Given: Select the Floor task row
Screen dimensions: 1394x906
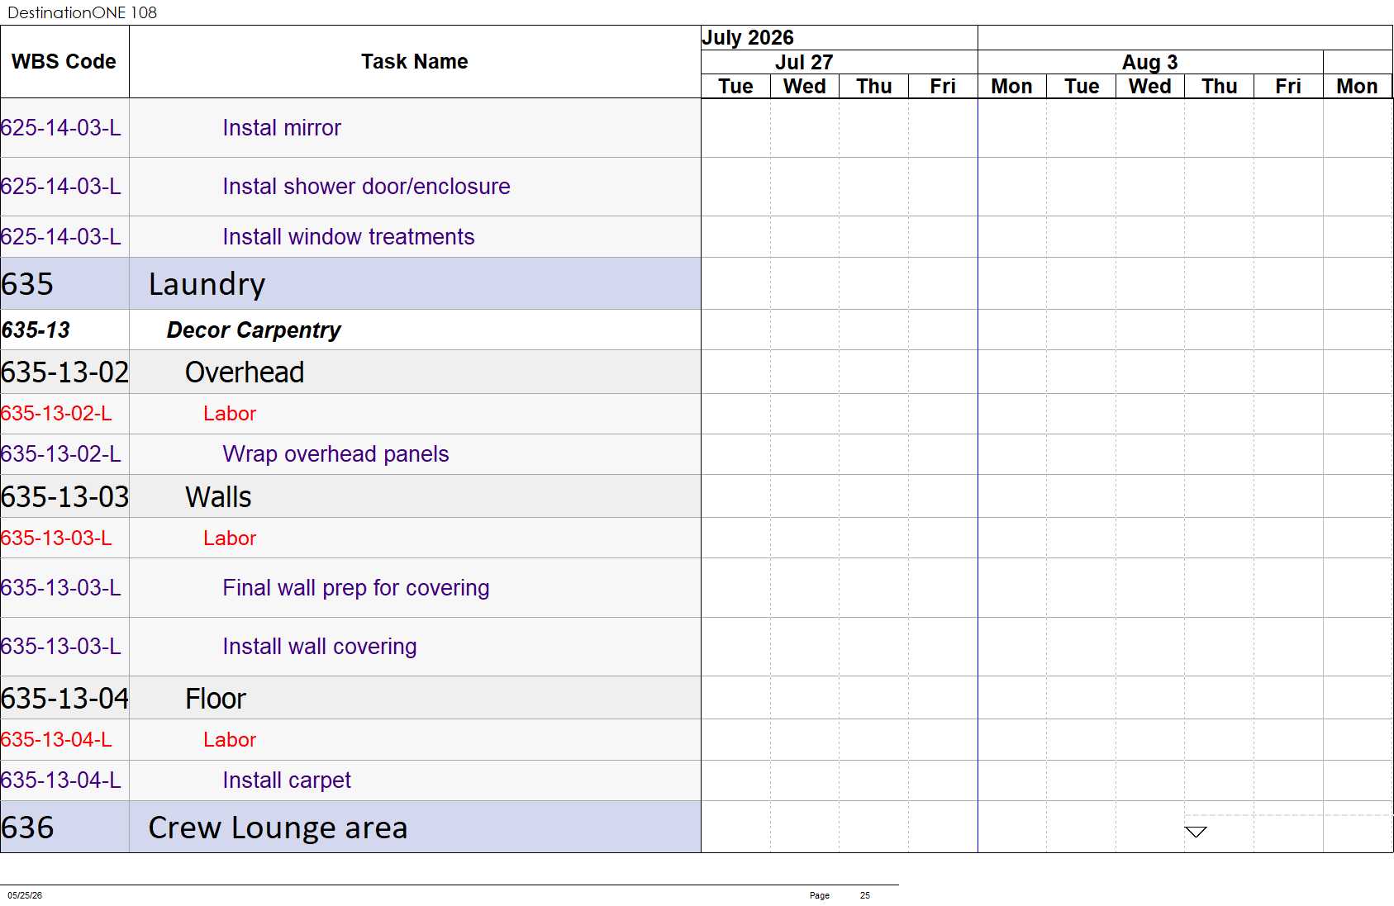Looking at the screenshot, I should coord(350,698).
